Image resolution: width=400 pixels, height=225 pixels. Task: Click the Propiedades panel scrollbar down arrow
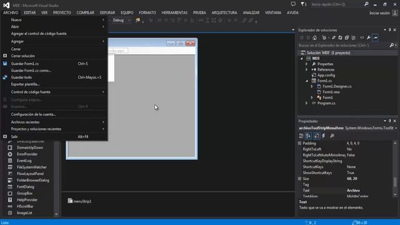coord(395,195)
